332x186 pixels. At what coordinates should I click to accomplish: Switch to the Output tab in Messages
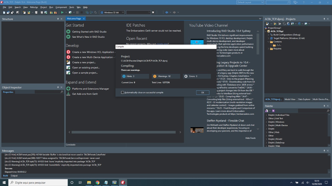point(14,176)
